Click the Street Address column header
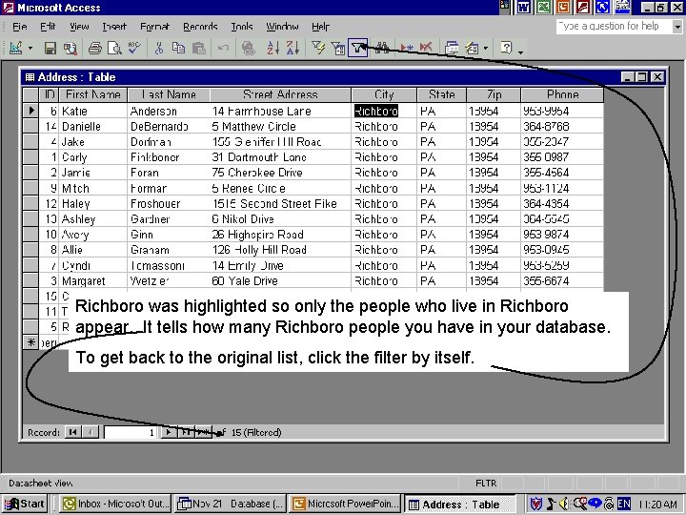The height and width of the screenshot is (515, 686). (x=280, y=94)
